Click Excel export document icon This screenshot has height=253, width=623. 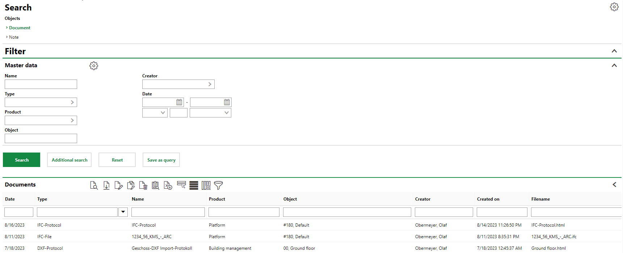click(x=168, y=185)
